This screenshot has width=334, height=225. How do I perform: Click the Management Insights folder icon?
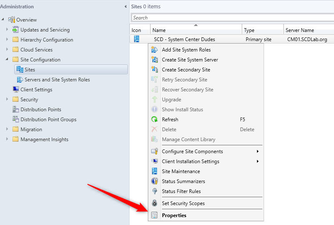pyautogui.click(x=15, y=139)
